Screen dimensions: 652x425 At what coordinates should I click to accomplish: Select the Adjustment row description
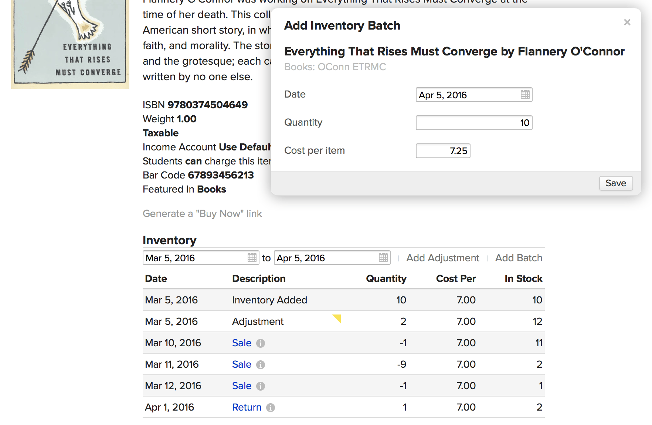point(258,322)
